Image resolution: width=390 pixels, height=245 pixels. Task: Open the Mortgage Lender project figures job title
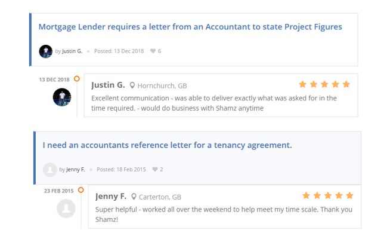pos(190,27)
